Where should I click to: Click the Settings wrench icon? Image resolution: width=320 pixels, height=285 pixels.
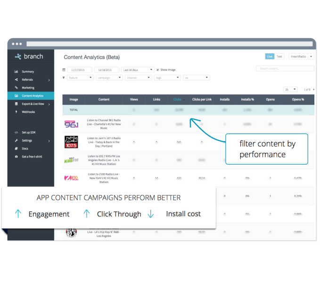pyautogui.click(x=16, y=141)
